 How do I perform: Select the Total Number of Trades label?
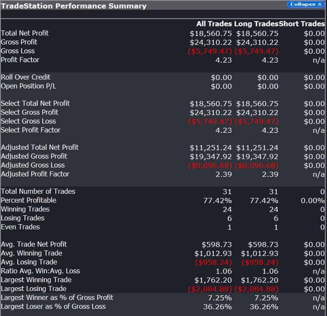coord(38,192)
